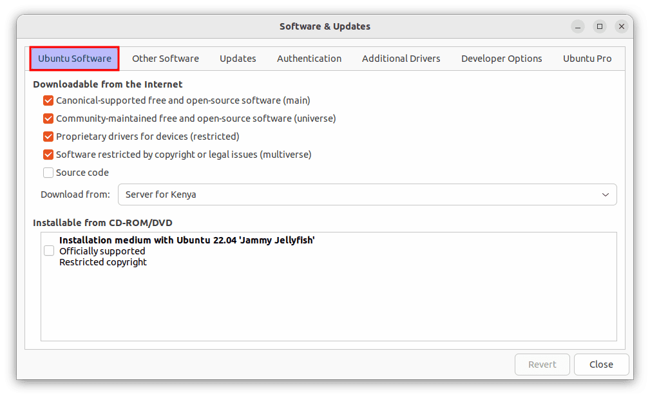Select the Ubuntu Software tab

[x=74, y=58]
